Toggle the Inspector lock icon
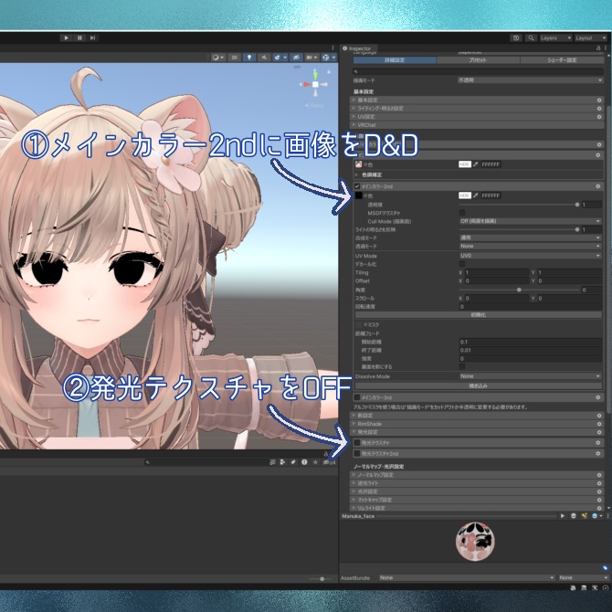 click(x=598, y=48)
